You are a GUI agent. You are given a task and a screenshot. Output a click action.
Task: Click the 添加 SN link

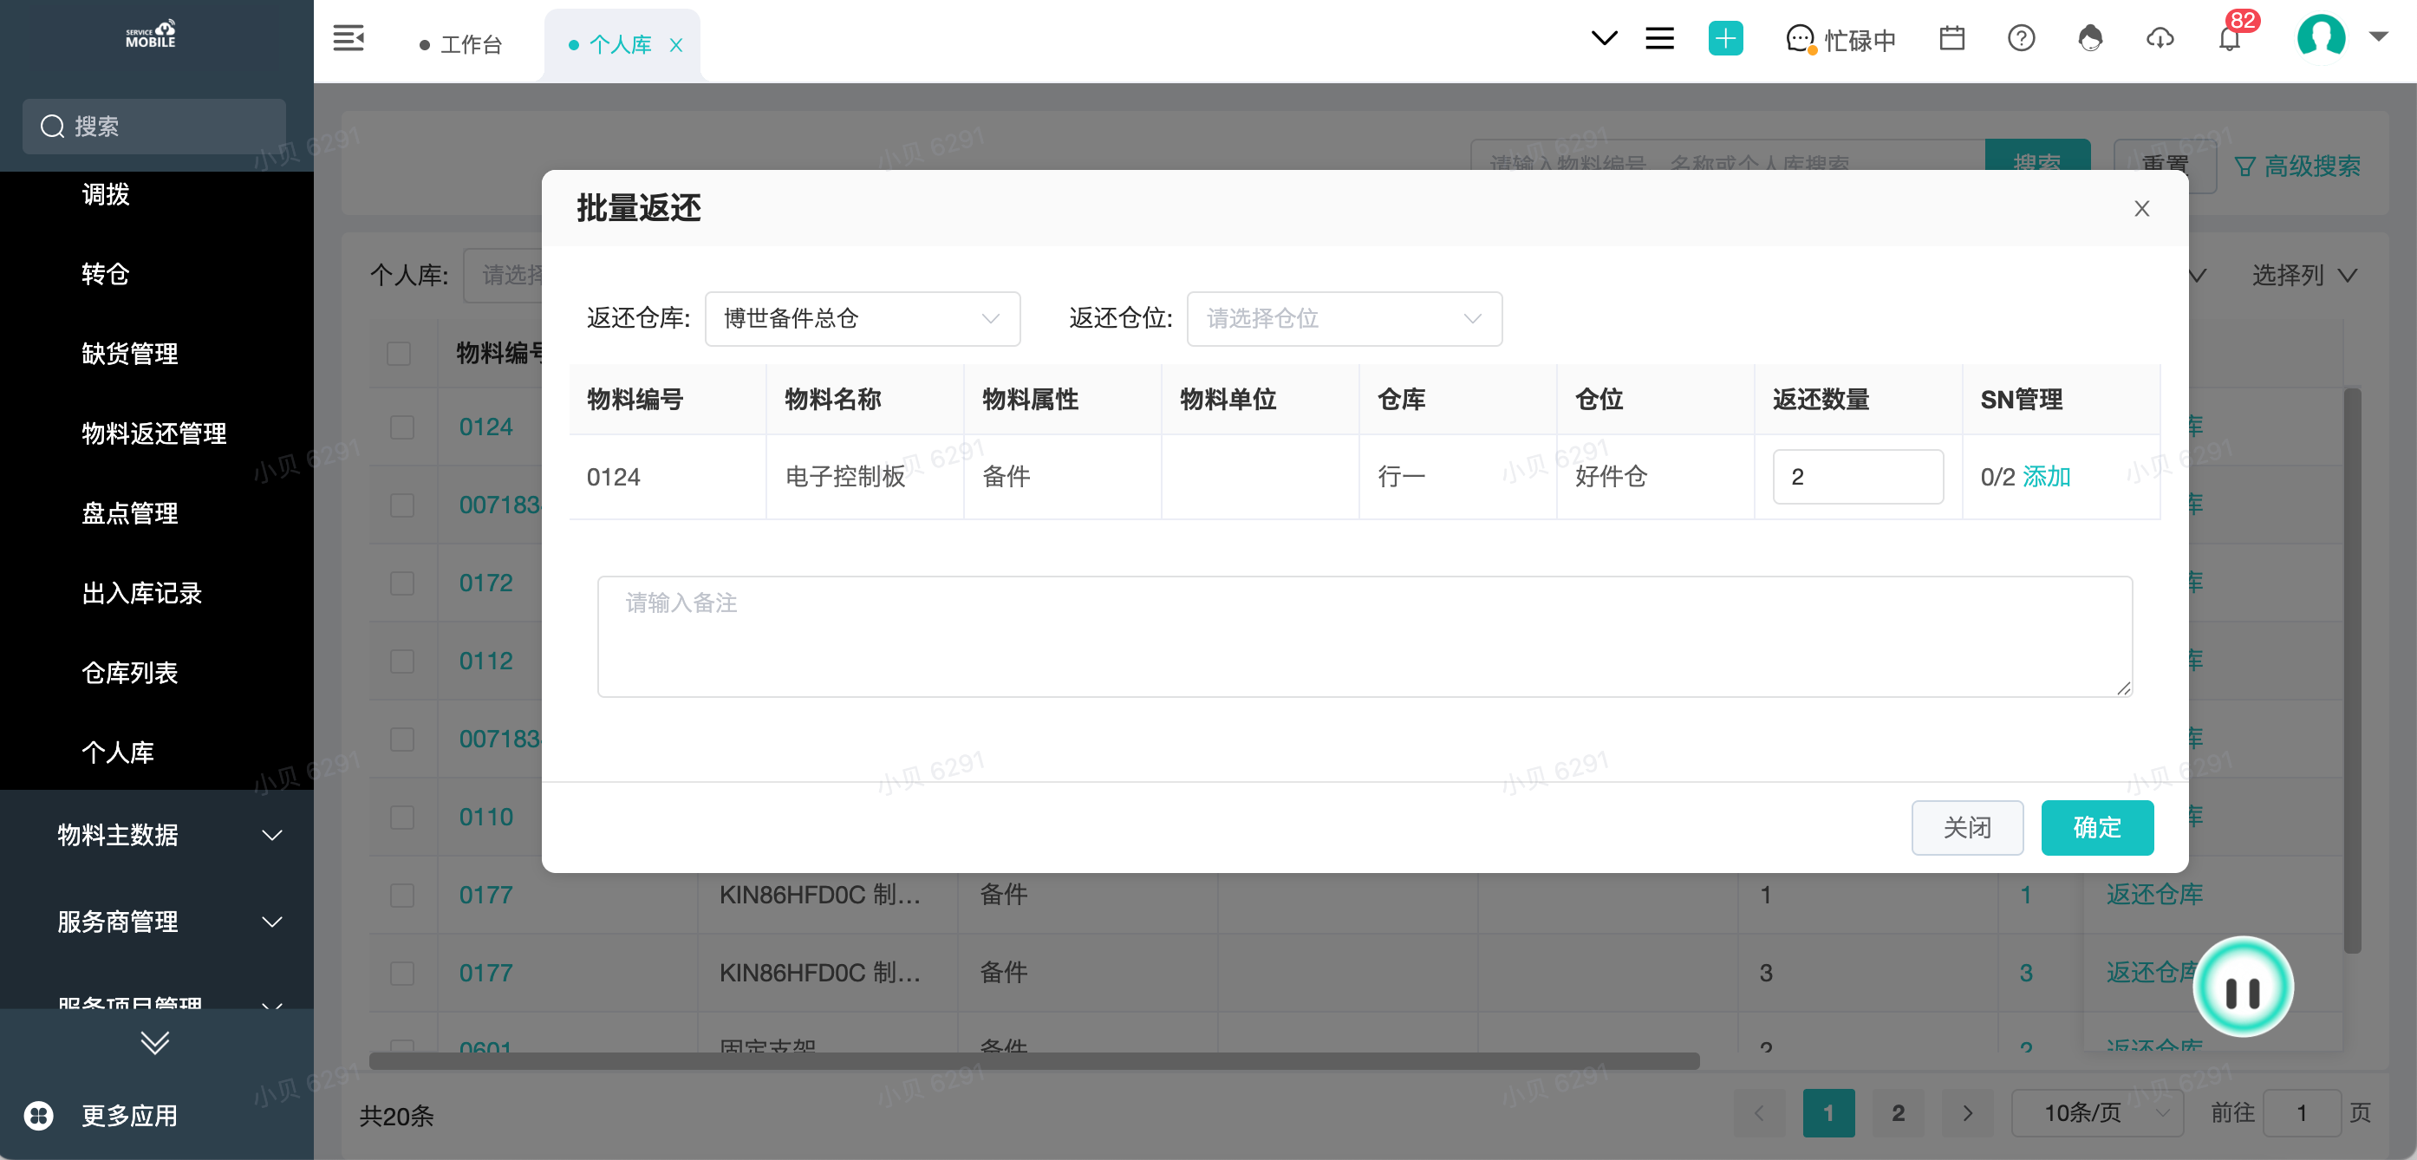point(2046,477)
